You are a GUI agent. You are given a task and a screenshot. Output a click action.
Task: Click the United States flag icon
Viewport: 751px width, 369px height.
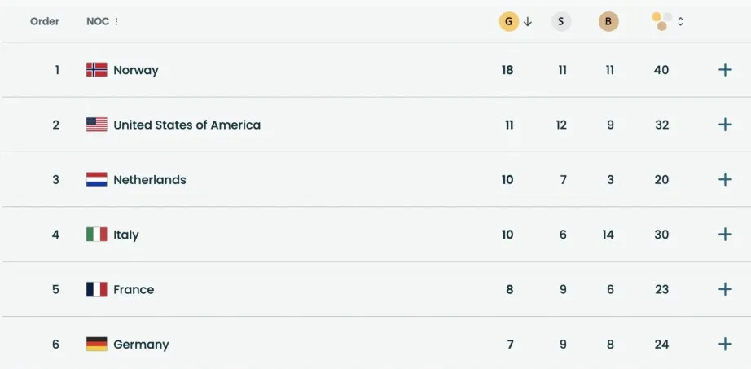click(97, 125)
